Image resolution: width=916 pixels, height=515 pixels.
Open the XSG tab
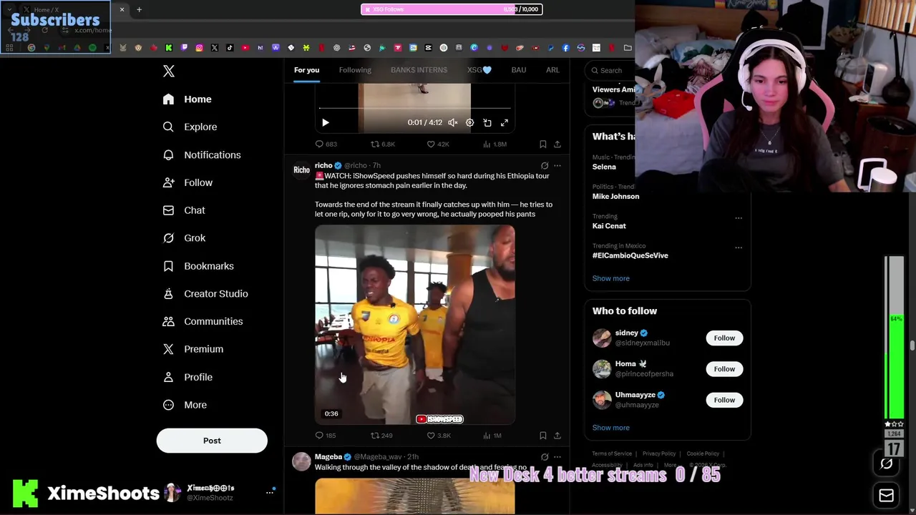tap(479, 70)
